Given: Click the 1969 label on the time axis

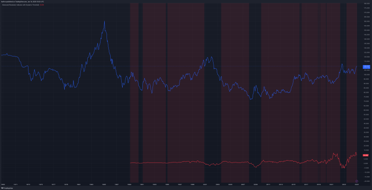Looking at the screenshot, I should (x=3, y=183).
